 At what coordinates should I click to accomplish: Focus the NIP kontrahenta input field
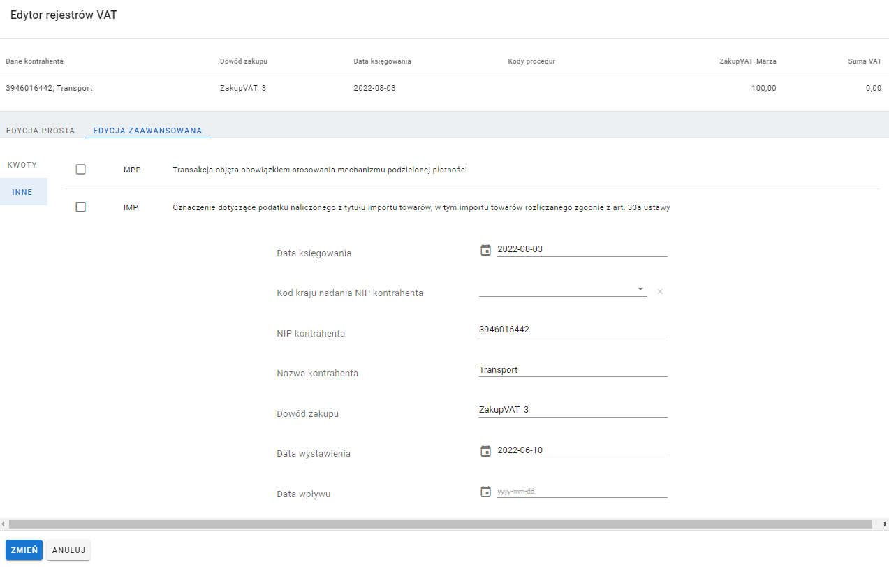point(573,330)
